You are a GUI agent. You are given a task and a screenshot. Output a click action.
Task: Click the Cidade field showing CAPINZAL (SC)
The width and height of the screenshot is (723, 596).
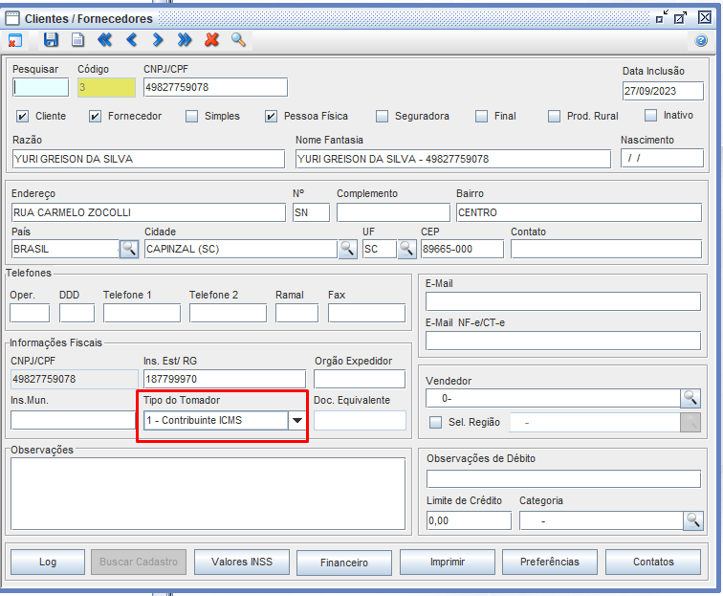click(x=241, y=249)
